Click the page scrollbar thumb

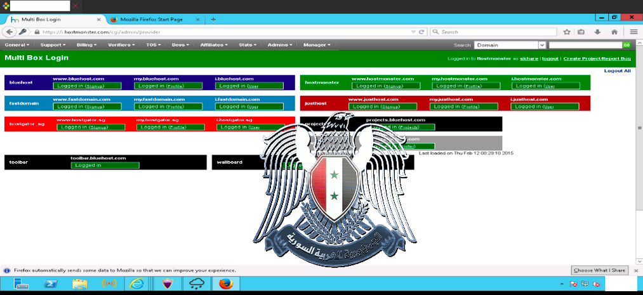tap(639, 128)
